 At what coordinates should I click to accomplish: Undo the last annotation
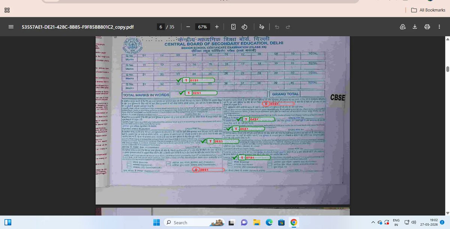277,27
